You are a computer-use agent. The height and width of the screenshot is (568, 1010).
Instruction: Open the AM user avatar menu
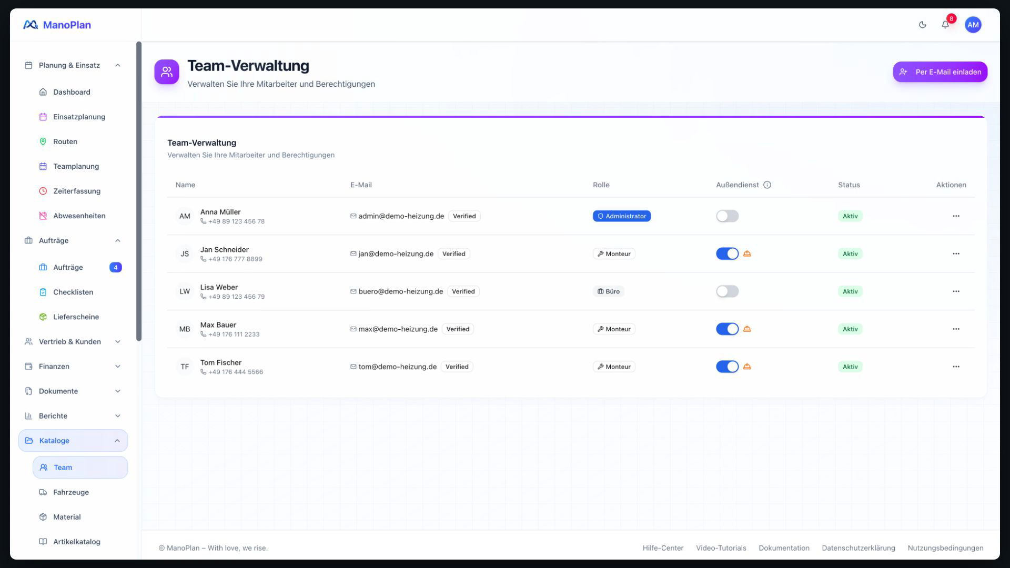tap(973, 25)
